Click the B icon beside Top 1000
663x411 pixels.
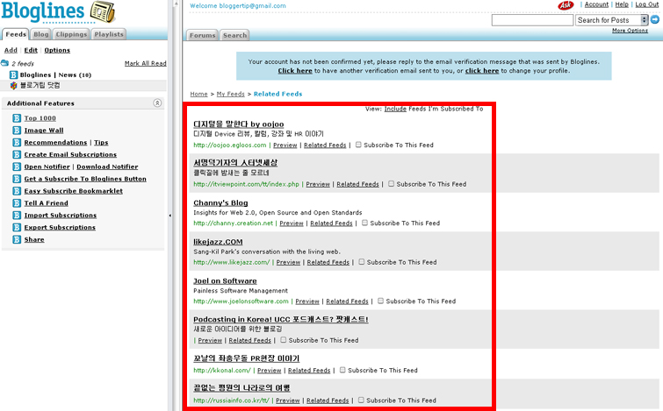click(17, 118)
